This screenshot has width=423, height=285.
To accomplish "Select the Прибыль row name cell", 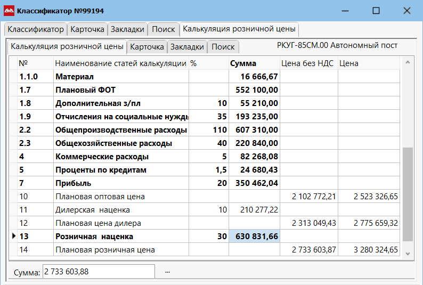I will pyautogui.click(x=121, y=183).
